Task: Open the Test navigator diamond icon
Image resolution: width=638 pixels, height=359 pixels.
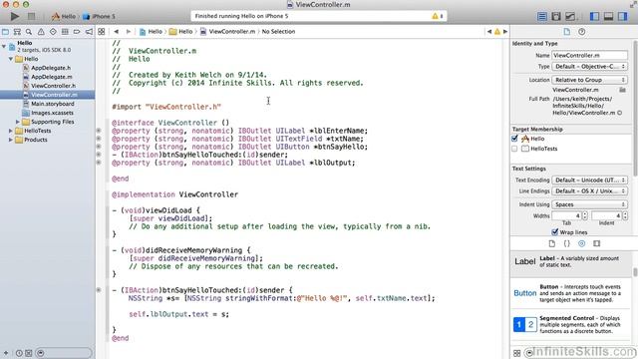Action: [x=53, y=31]
